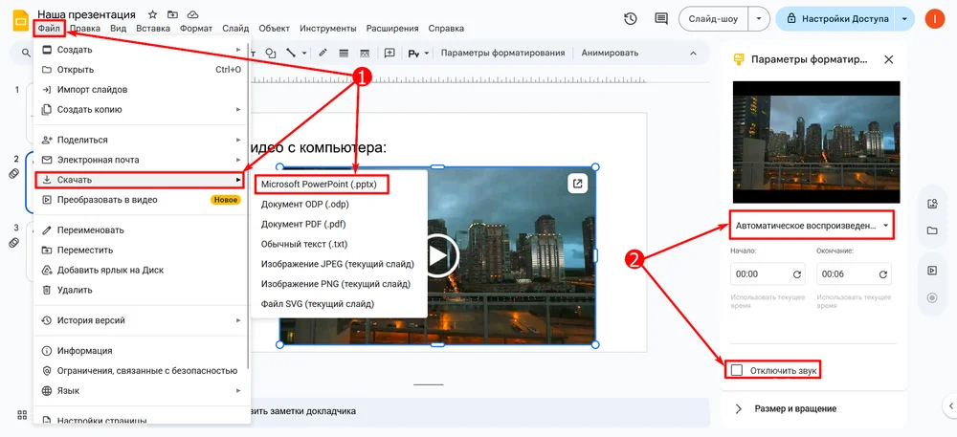This screenshot has height=437, width=957.
Task: Click the 'Настройки Доступа' button
Action: 838,19
